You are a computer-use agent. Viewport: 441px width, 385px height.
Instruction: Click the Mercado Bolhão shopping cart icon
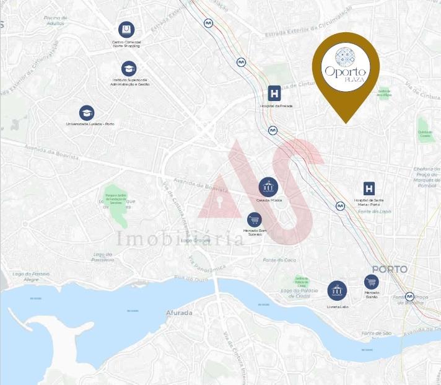pos(372,282)
